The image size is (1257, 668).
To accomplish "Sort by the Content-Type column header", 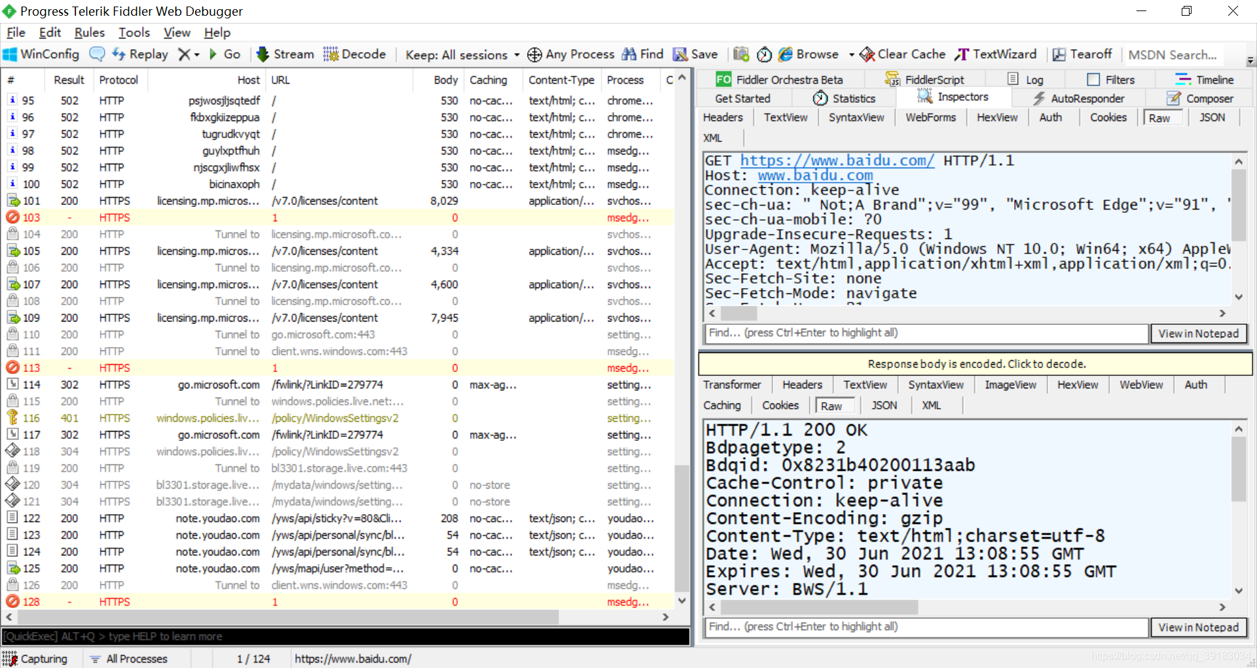I will [x=561, y=80].
